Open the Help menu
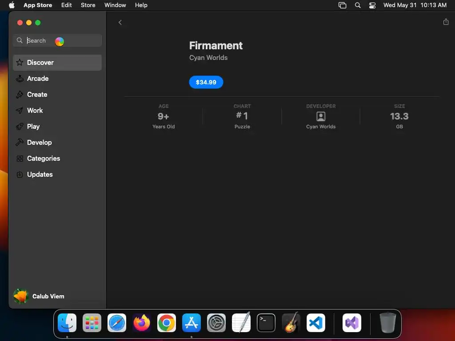Image resolution: width=455 pixels, height=341 pixels. tap(141, 5)
